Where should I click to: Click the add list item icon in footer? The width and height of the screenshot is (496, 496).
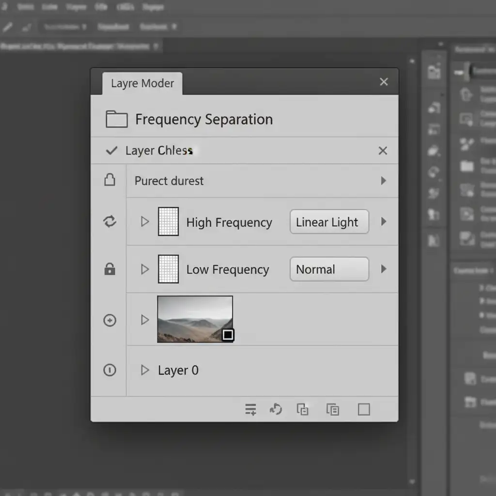[250, 410]
